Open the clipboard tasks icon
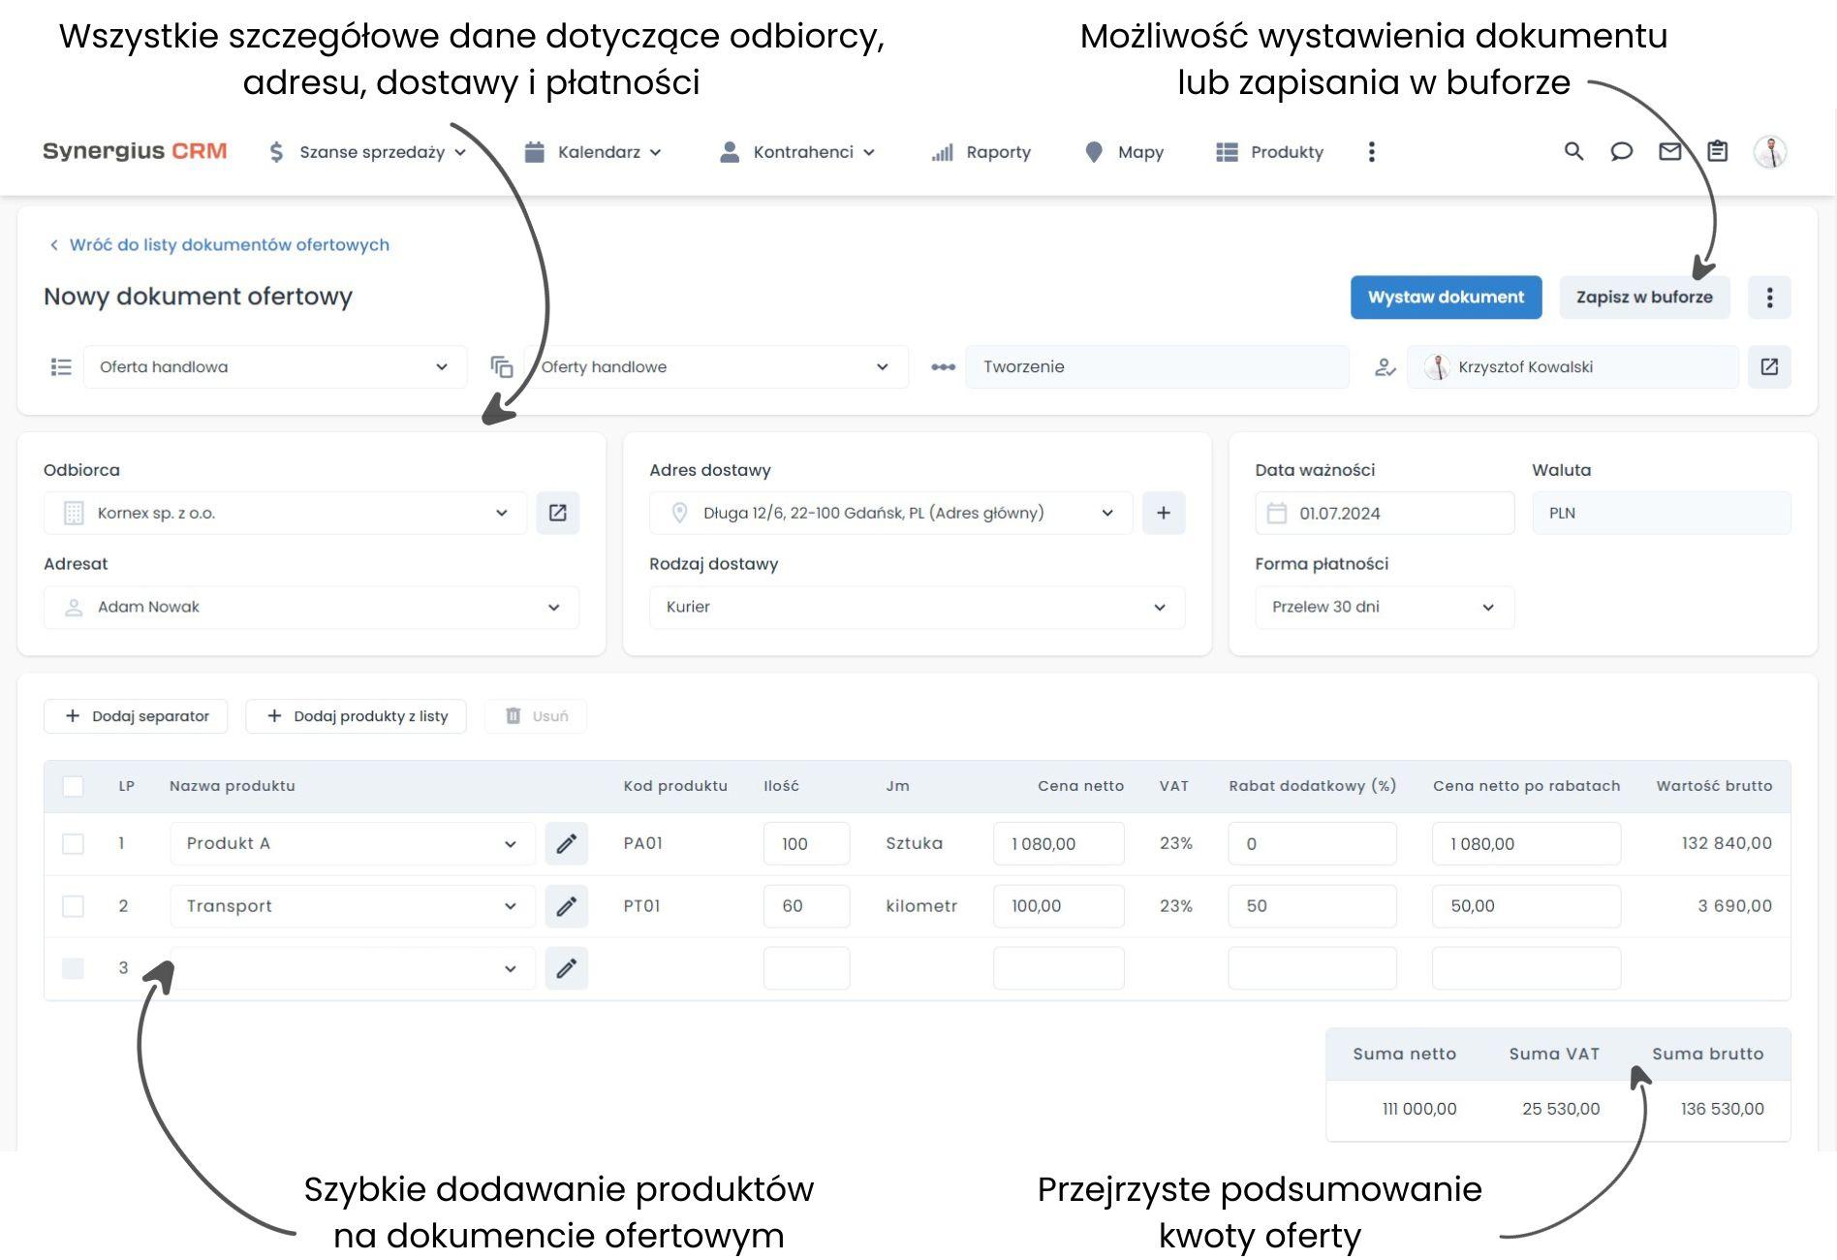Screen dimensions: 1837x1260 pos(1717,152)
